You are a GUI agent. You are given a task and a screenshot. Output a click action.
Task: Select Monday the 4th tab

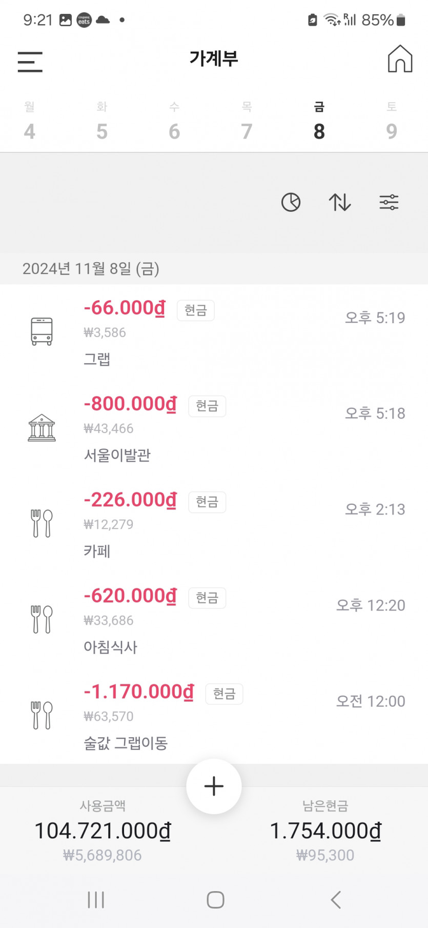[x=30, y=122]
